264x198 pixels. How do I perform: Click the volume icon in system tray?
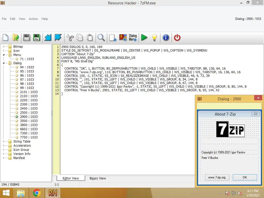(x=240, y=193)
